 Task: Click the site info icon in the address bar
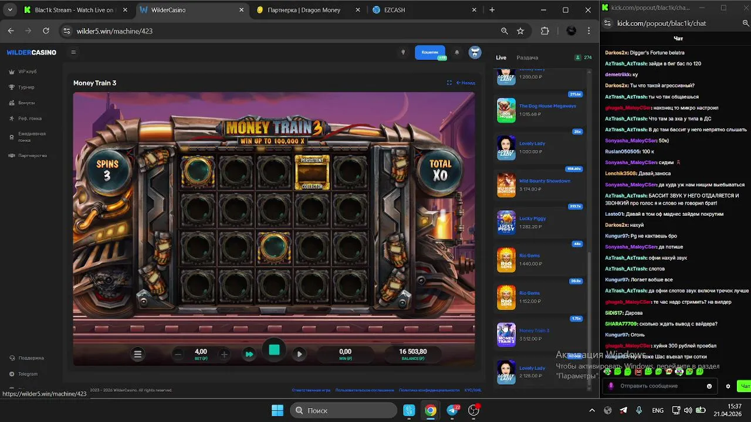(x=66, y=31)
